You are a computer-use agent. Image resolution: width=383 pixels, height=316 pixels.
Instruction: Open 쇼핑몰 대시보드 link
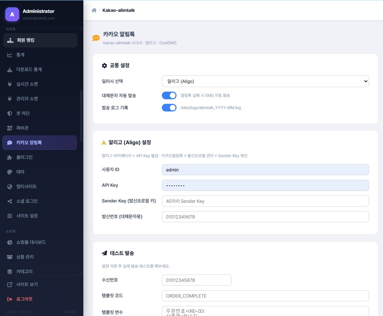point(39,242)
